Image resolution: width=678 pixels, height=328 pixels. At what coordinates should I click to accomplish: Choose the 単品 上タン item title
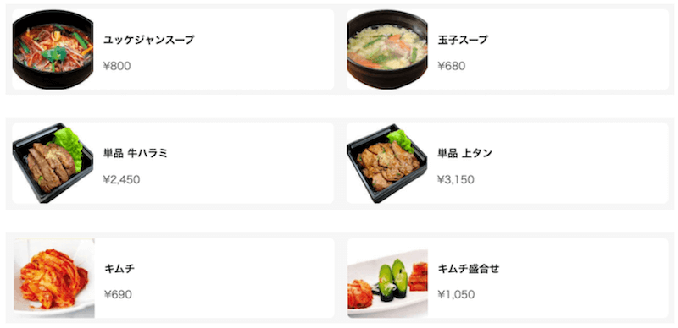coord(464,153)
